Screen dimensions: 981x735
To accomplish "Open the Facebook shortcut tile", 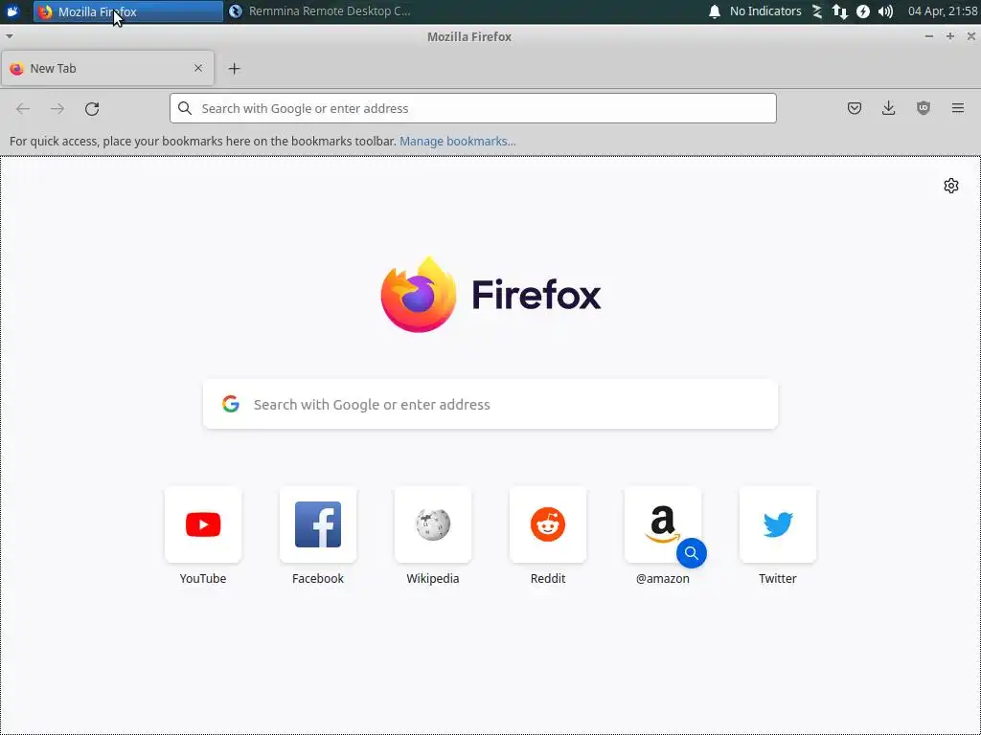I will point(318,524).
